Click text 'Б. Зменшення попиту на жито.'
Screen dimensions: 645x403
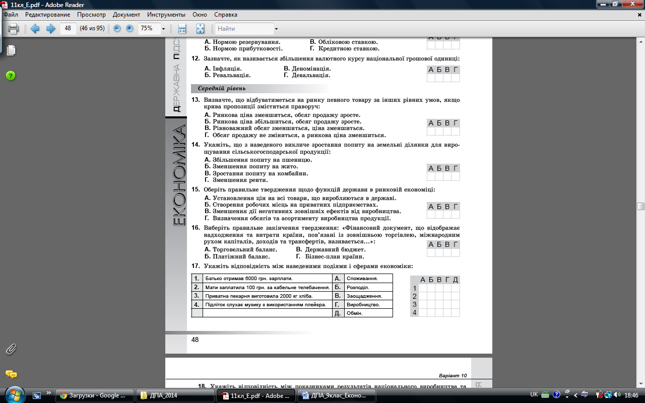pyautogui.click(x=251, y=166)
